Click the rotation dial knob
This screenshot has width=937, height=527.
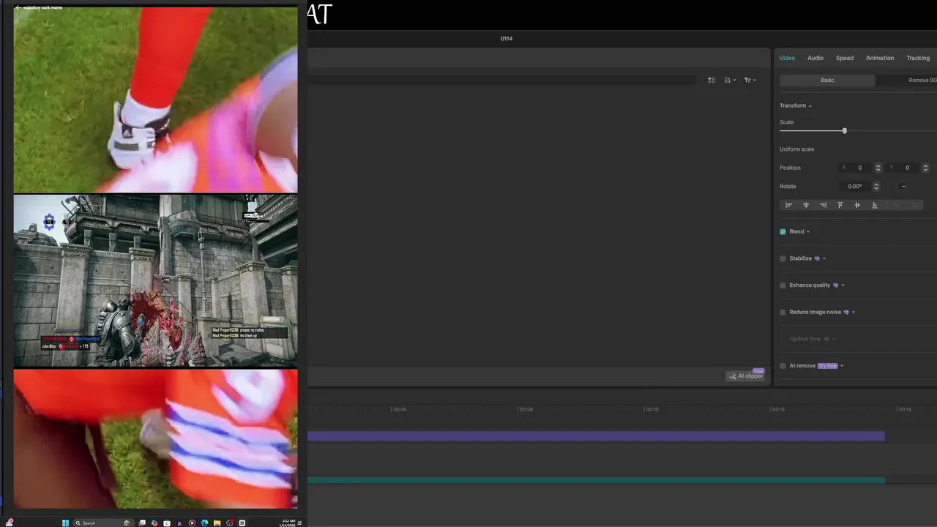[x=903, y=186]
